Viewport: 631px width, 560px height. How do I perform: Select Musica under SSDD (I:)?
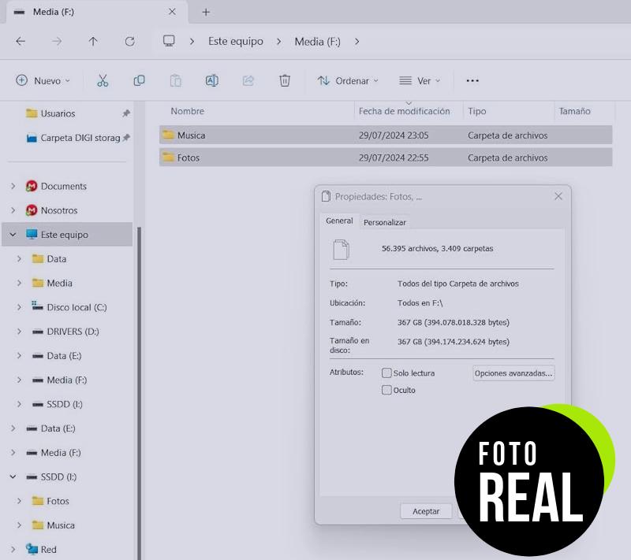tap(61, 525)
